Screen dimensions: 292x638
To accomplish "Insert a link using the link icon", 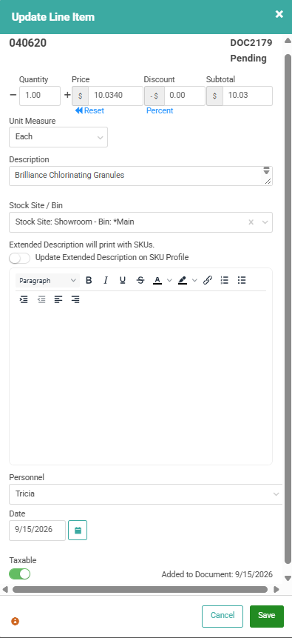I will (208, 280).
